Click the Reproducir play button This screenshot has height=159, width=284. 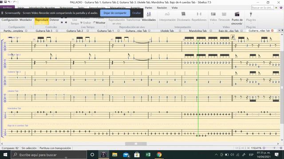click(42, 21)
